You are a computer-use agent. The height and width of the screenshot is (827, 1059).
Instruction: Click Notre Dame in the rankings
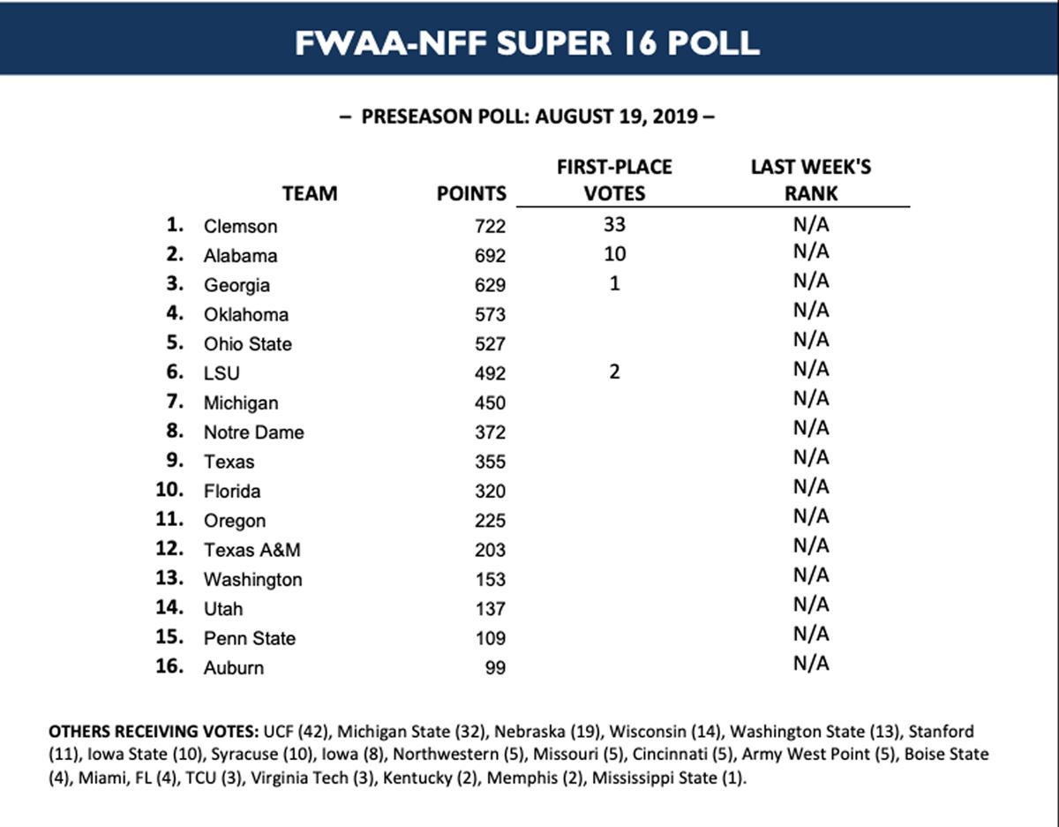tap(253, 432)
